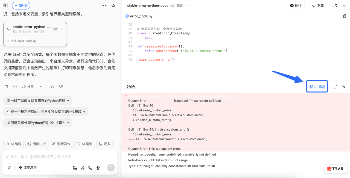This screenshot has height=178, width=350.
Task: Collapse the stable-error-python code card
Action: click(x=62, y=29)
